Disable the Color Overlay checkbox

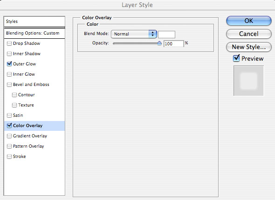[9, 126]
